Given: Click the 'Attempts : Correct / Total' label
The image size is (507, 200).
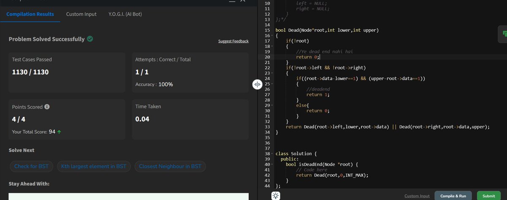Looking at the screenshot, I should 163,60.
